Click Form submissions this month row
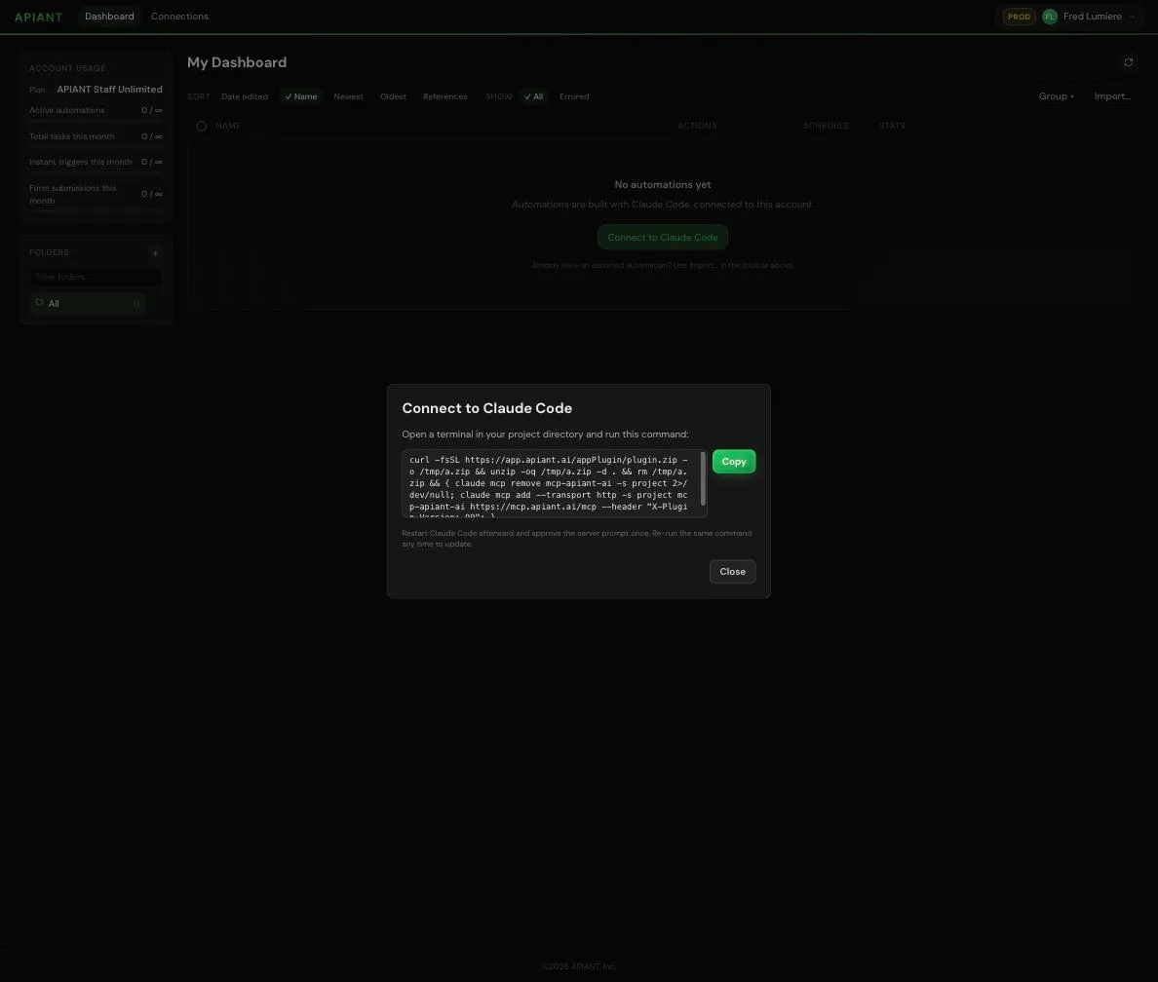Image resolution: width=1158 pixels, height=982 pixels. (x=96, y=194)
